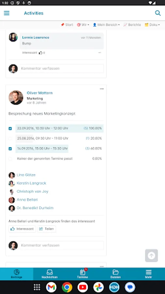The image size is (165, 294).
Task: Open Lina Götze profile link
Action: point(26,175)
